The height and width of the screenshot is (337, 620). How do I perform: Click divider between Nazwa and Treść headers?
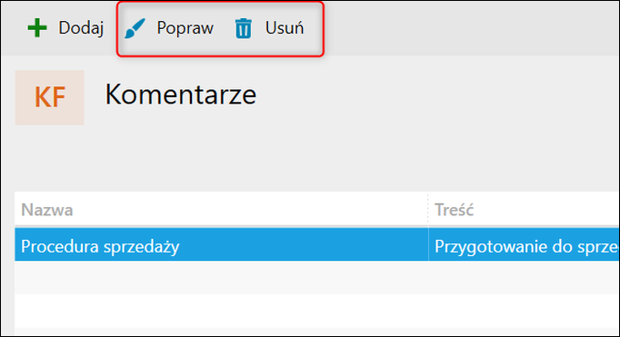428,210
